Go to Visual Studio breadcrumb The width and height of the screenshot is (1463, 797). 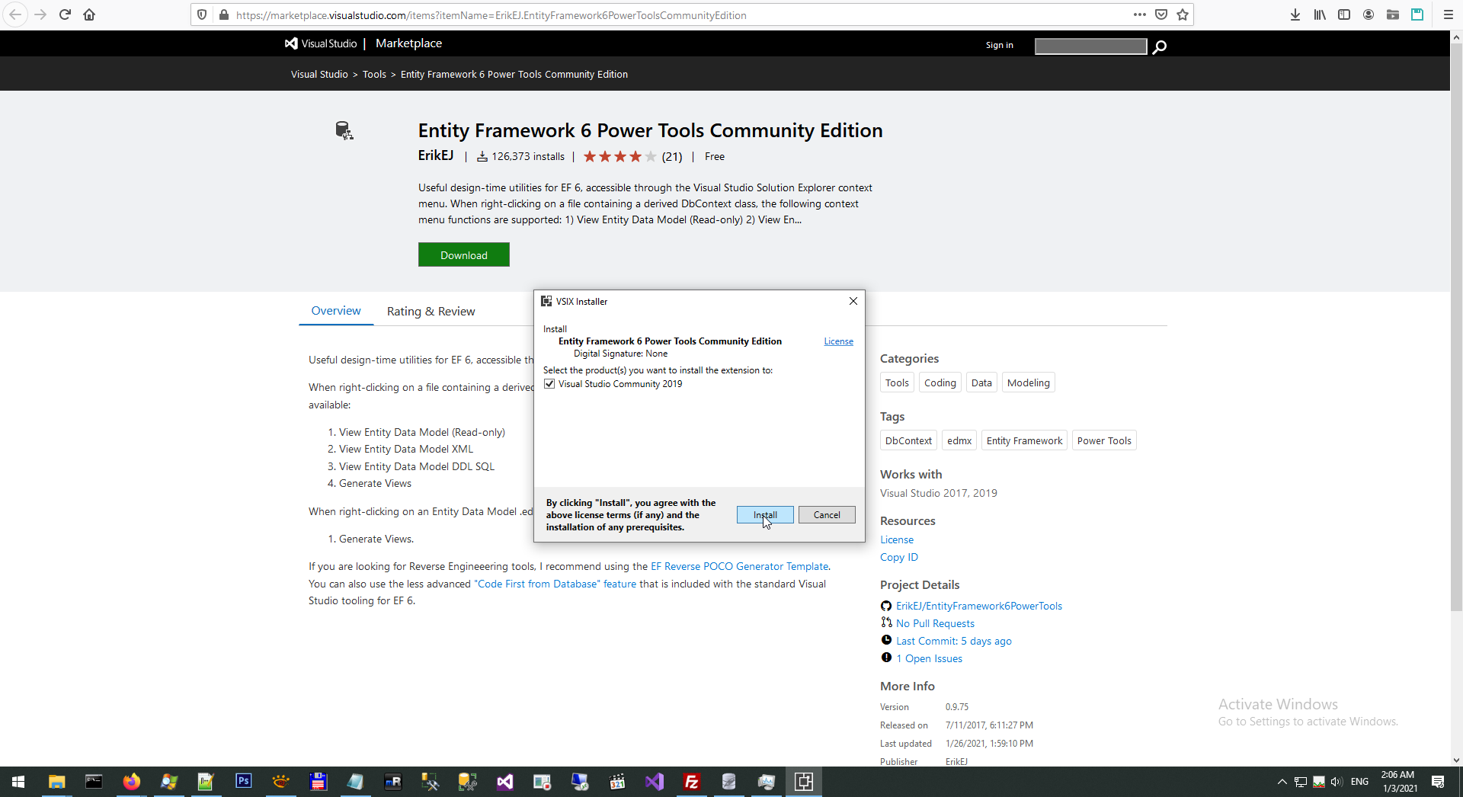coord(319,74)
